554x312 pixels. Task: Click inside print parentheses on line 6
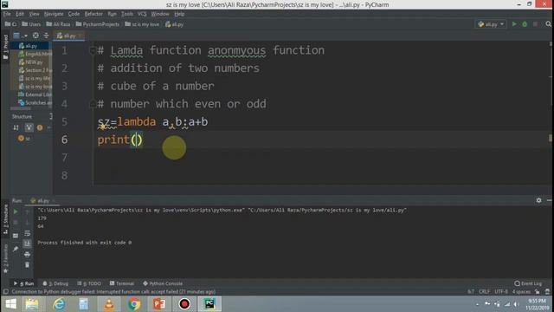(x=137, y=140)
